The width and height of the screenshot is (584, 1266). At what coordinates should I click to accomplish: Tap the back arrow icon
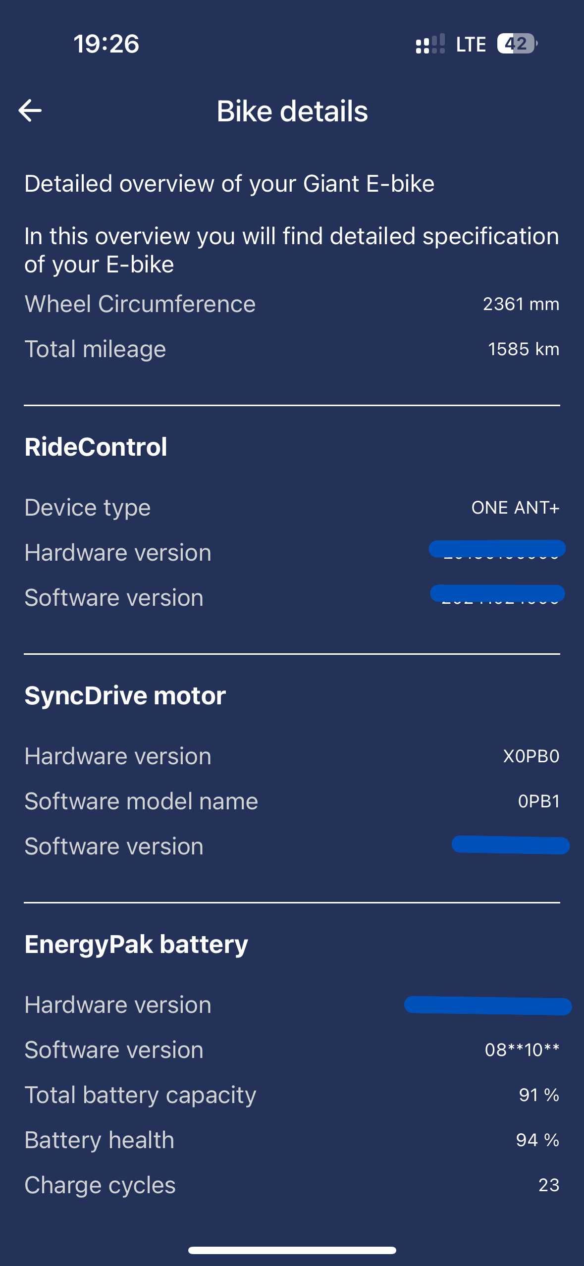[30, 110]
